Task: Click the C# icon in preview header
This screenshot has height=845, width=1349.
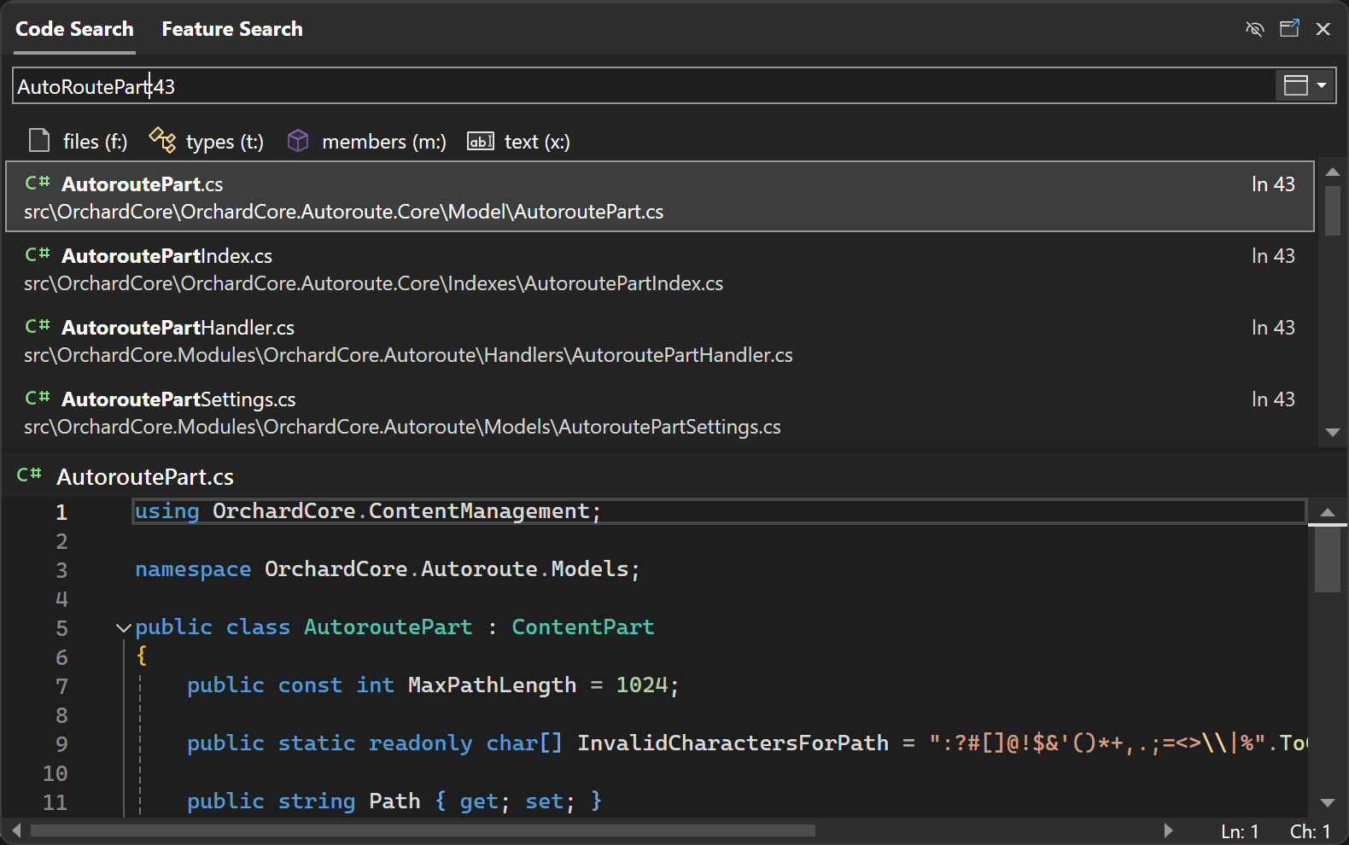Action: pyautogui.click(x=30, y=475)
